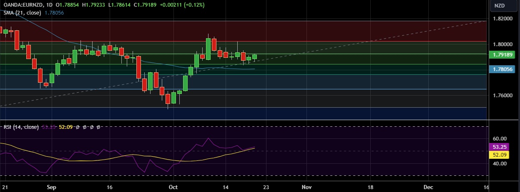Click the 18 date label on time axis
520x192 pixels.
tap(370, 187)
